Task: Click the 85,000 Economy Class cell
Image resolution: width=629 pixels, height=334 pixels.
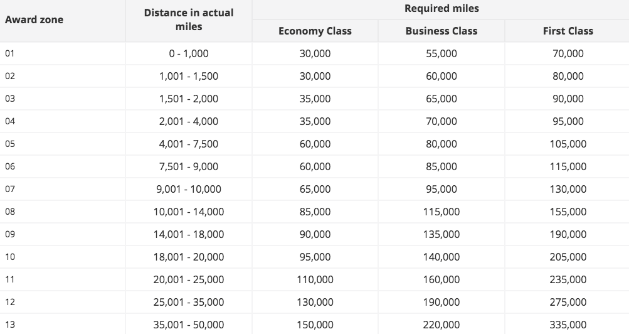Action: click(315, 211)
